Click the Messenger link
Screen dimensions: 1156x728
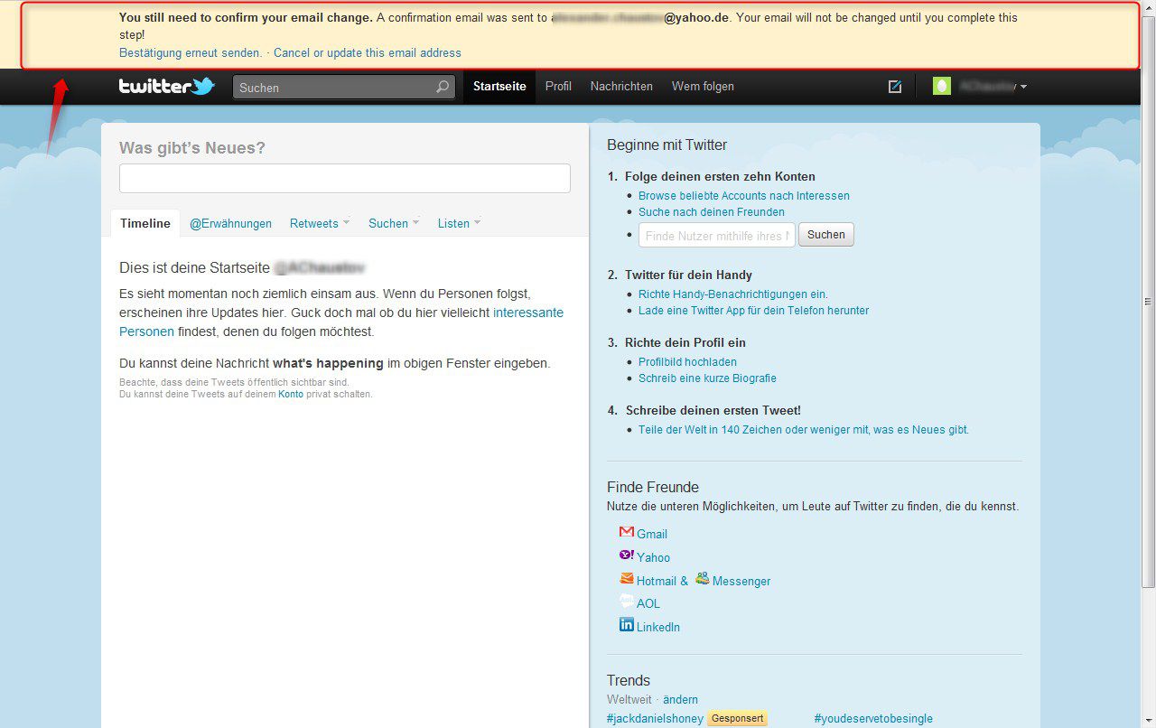(x=741, y=581)
